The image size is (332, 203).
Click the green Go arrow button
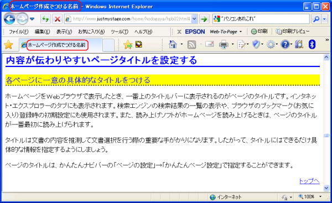pos(204,19)
